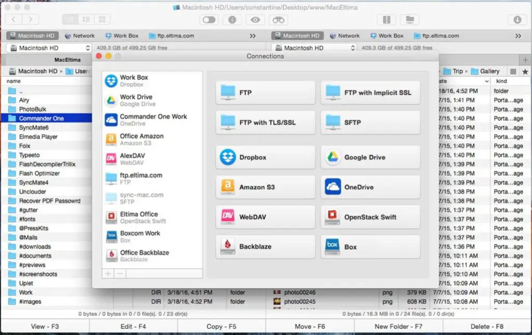Click the eye Quick Look icon
532x335 pixels.
pos(255,20)
